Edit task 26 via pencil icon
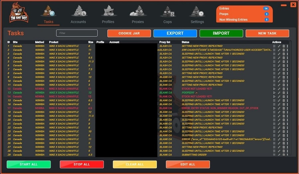 point(279,143)
